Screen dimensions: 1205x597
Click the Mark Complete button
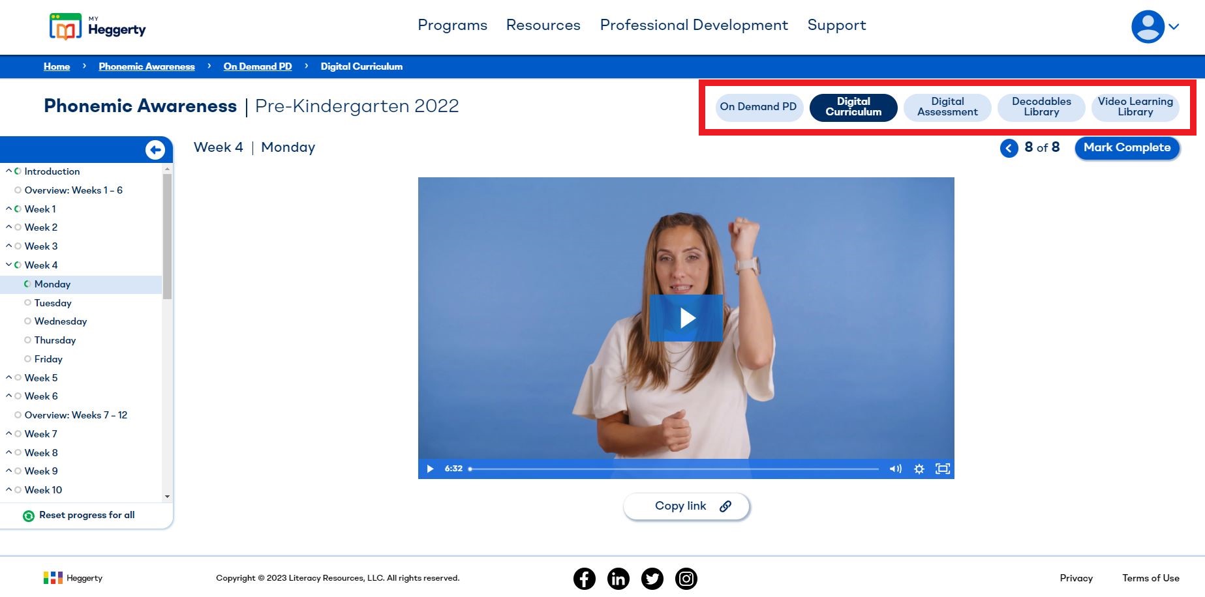pyautogui.click(x=1127, y=148)
